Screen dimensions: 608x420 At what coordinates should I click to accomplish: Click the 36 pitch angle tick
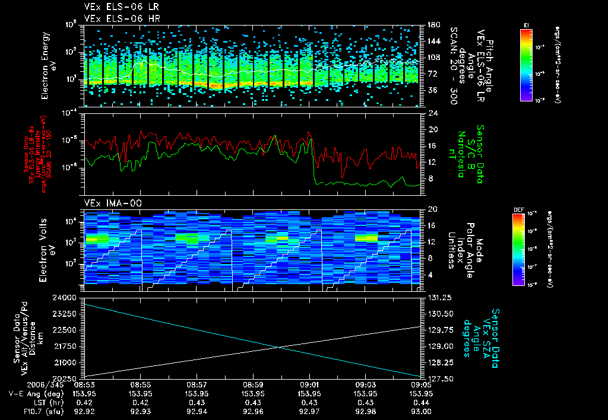click(432, 90)
